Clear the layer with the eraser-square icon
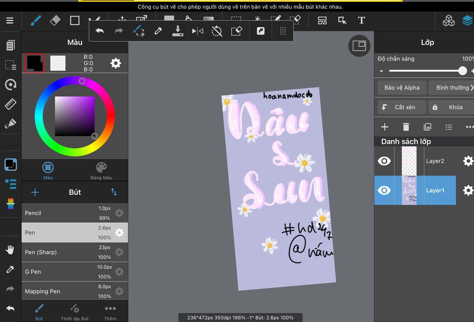The image size is (474, 322). tap(237, 31)
